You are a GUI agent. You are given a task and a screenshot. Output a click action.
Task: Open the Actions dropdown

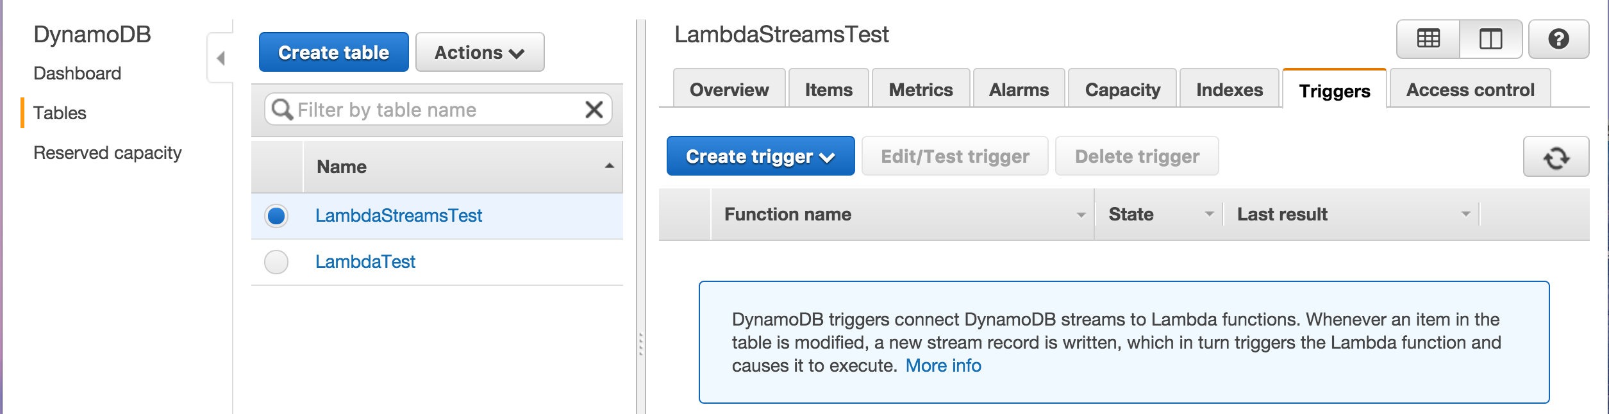click(x=479, y=53)
